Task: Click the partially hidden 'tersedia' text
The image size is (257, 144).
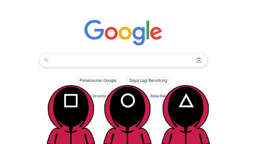Action: coord(99,96)
